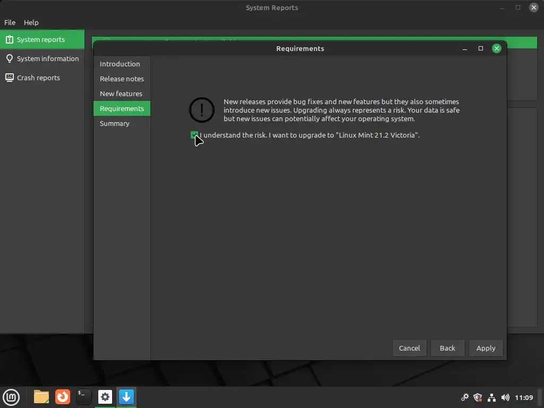Screen dimensions: 544x408
Task: Open Update Manager shield tray icon
Action: click(x=478, y=397)
